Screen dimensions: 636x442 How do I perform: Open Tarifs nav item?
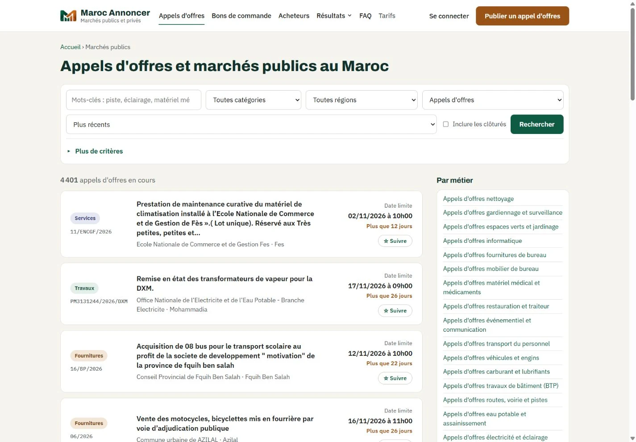[x=387, y=16]
